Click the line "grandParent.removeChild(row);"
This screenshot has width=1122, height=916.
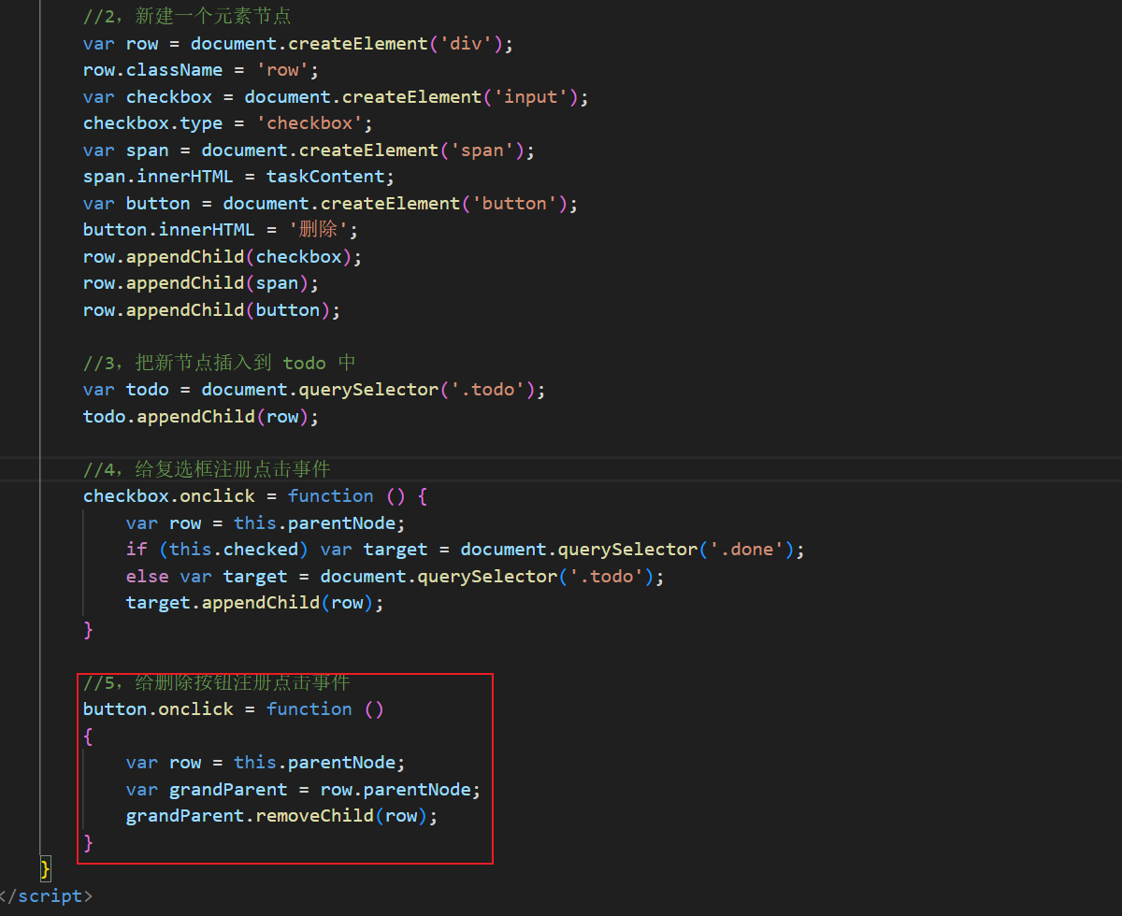click(x=281, y=816)
